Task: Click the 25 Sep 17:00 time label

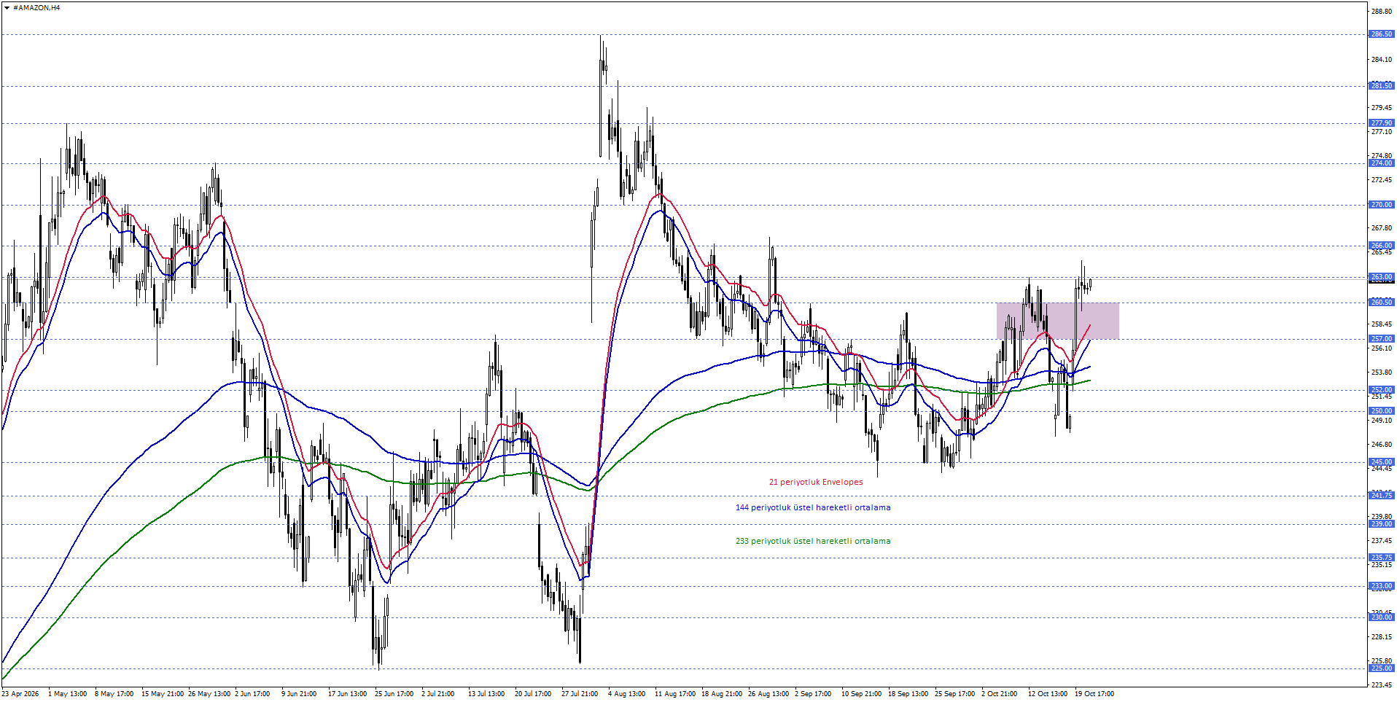Action: (954, 694)
